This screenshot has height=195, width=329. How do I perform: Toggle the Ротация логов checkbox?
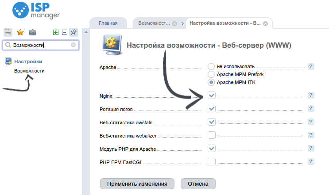212,108
